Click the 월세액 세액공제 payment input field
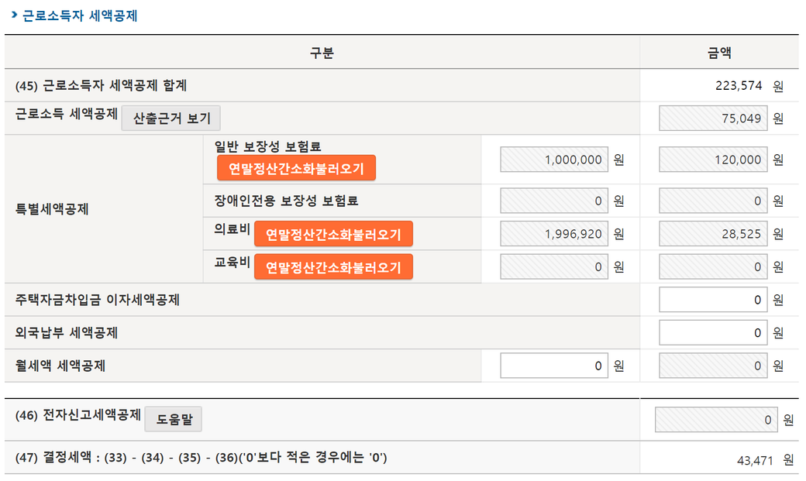This screenshot has width=806, height=481. pyautogui.click(x=554, y=366)
